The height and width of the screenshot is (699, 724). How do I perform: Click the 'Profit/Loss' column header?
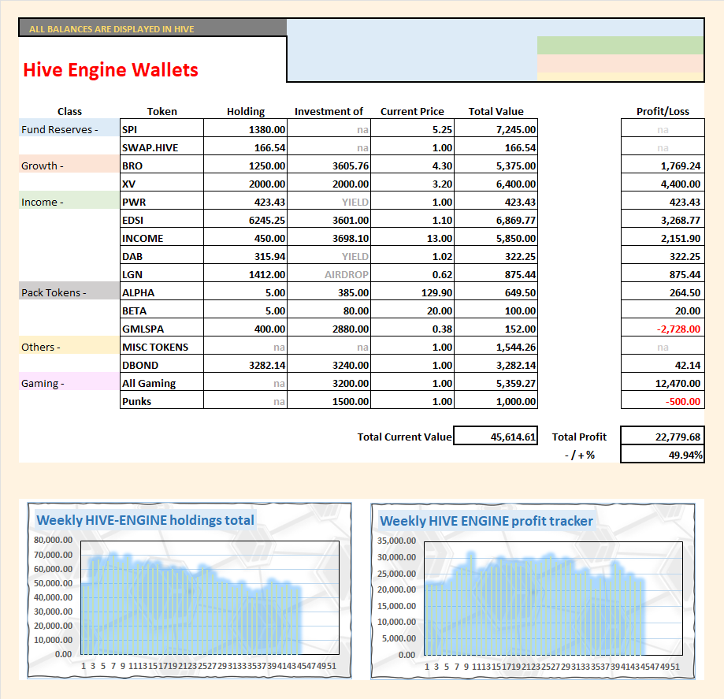pos(663,111)
